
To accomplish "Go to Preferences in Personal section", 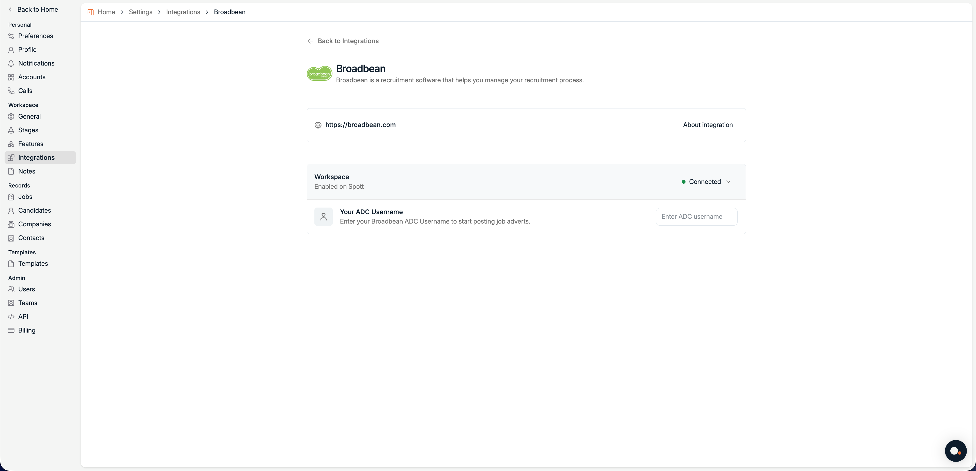I will (x=35, y=36).
